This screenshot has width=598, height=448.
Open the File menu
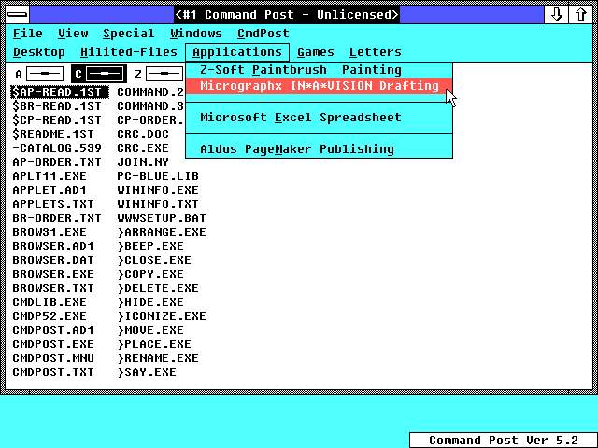click(x=27, y=34)
